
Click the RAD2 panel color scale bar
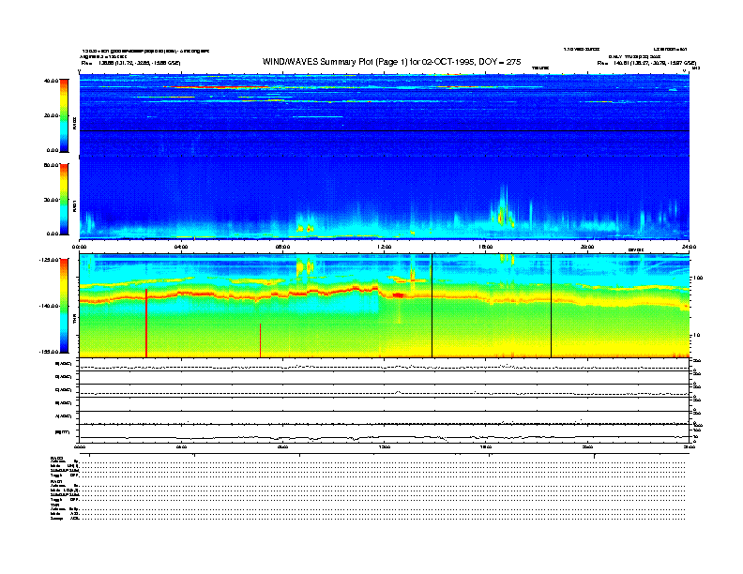(64, 115)
